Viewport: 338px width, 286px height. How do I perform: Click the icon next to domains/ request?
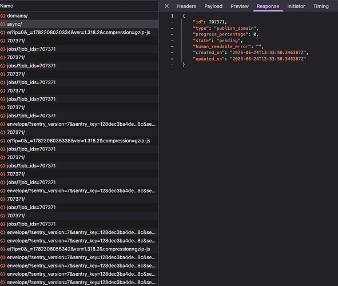[x=3, y=16]
